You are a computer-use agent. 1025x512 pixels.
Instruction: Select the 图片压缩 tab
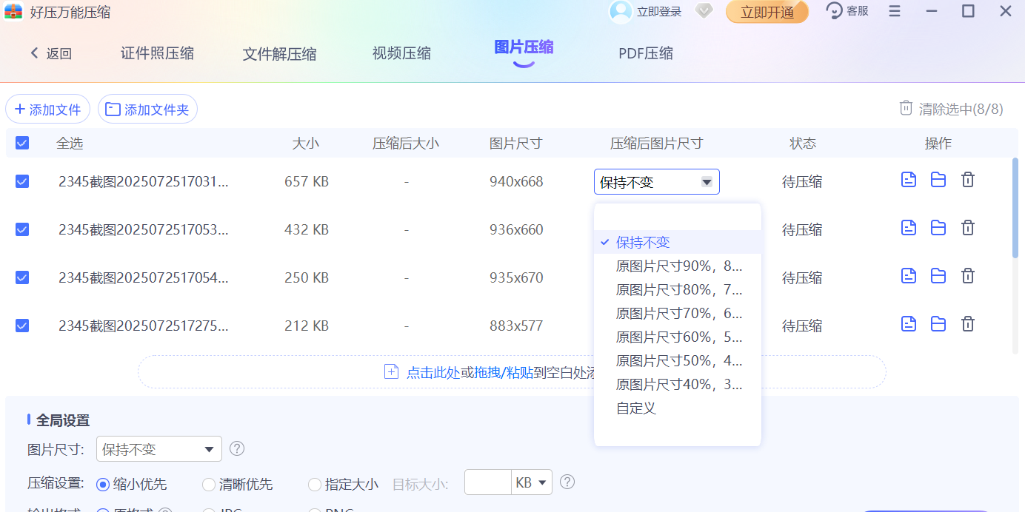pos(524,48)
